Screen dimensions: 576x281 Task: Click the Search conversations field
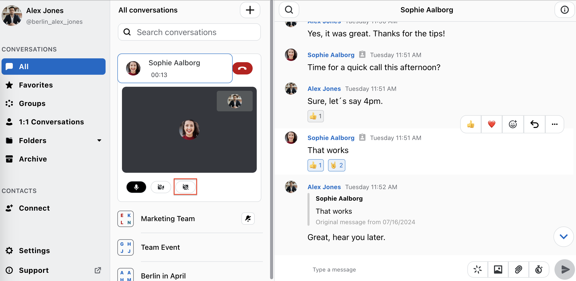[189, 32]
